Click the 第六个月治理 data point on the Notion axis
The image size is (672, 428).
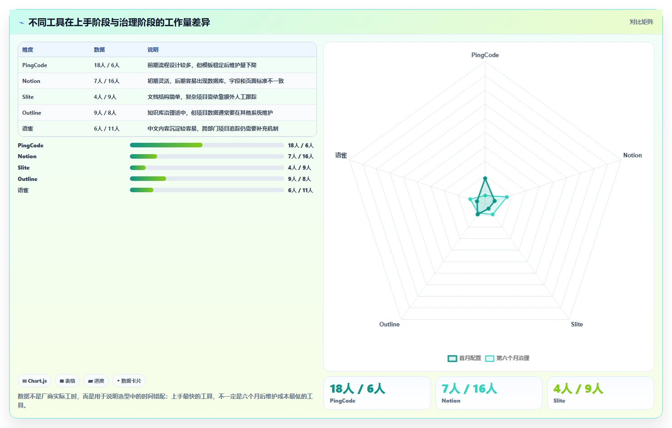(507, 197)
